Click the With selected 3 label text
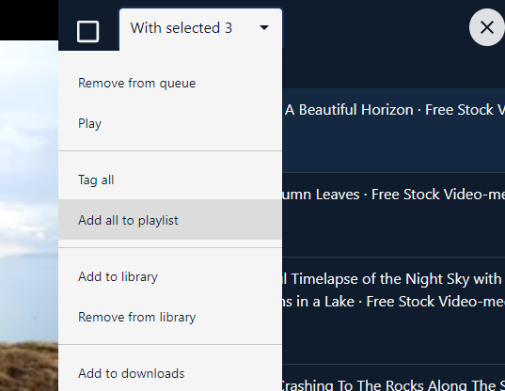The image size is (505, 391). [181, 28]
